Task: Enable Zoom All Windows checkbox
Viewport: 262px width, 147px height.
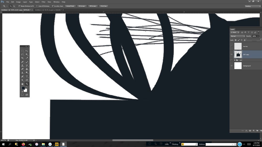Action: pos(37,6)
